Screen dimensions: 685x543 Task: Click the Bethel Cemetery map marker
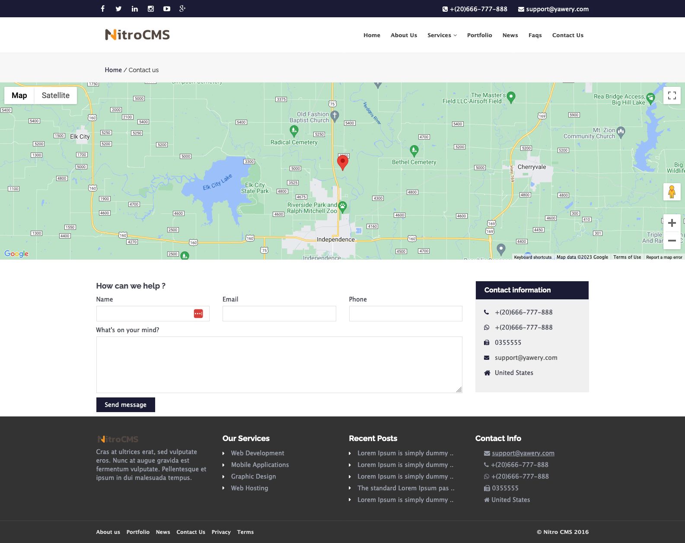point(414,150)
